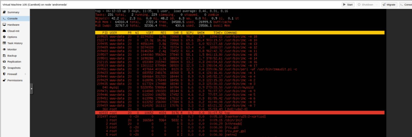
Task: Collapse the sidebar using the splitter handle
Action: click(32, 88)
